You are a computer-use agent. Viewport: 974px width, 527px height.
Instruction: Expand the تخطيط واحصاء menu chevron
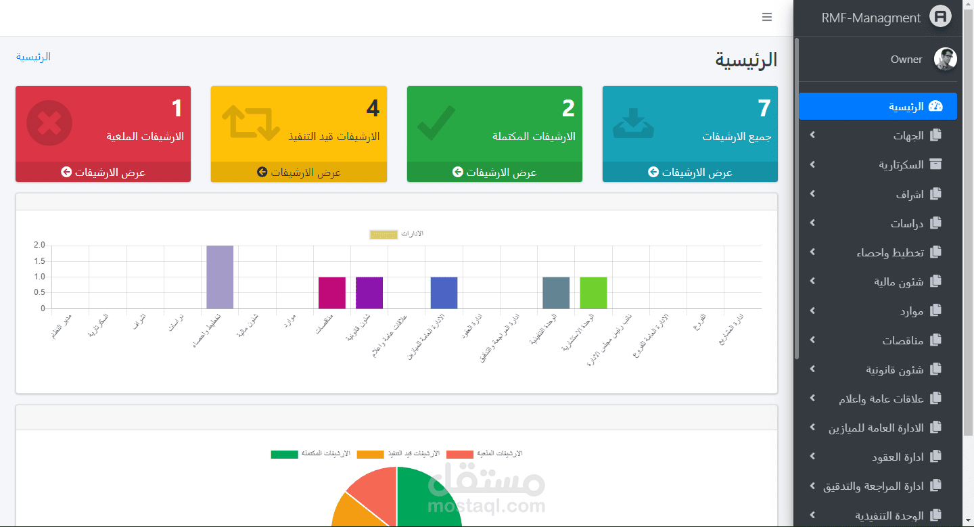(x=812, y=252)
